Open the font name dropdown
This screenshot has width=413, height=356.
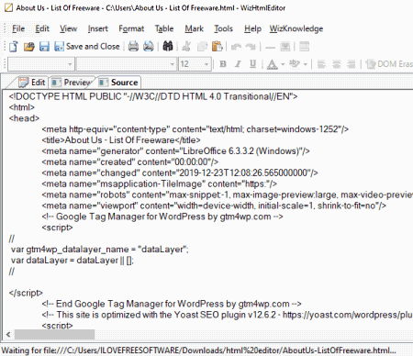[x=173, y=64]
